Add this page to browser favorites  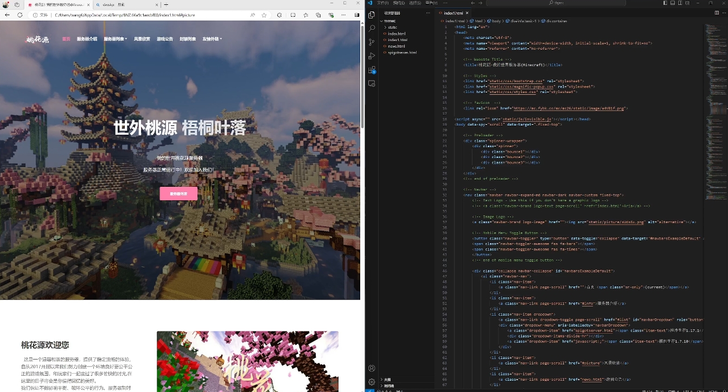point(264,15)
